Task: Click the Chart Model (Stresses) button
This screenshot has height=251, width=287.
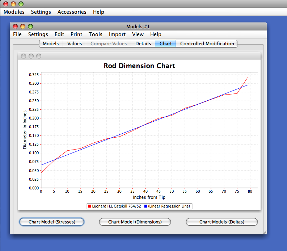Action: (x=52, y=222)
